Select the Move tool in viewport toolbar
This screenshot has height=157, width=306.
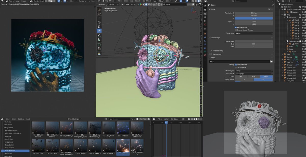pyautogui.click(x=99, y=18)
